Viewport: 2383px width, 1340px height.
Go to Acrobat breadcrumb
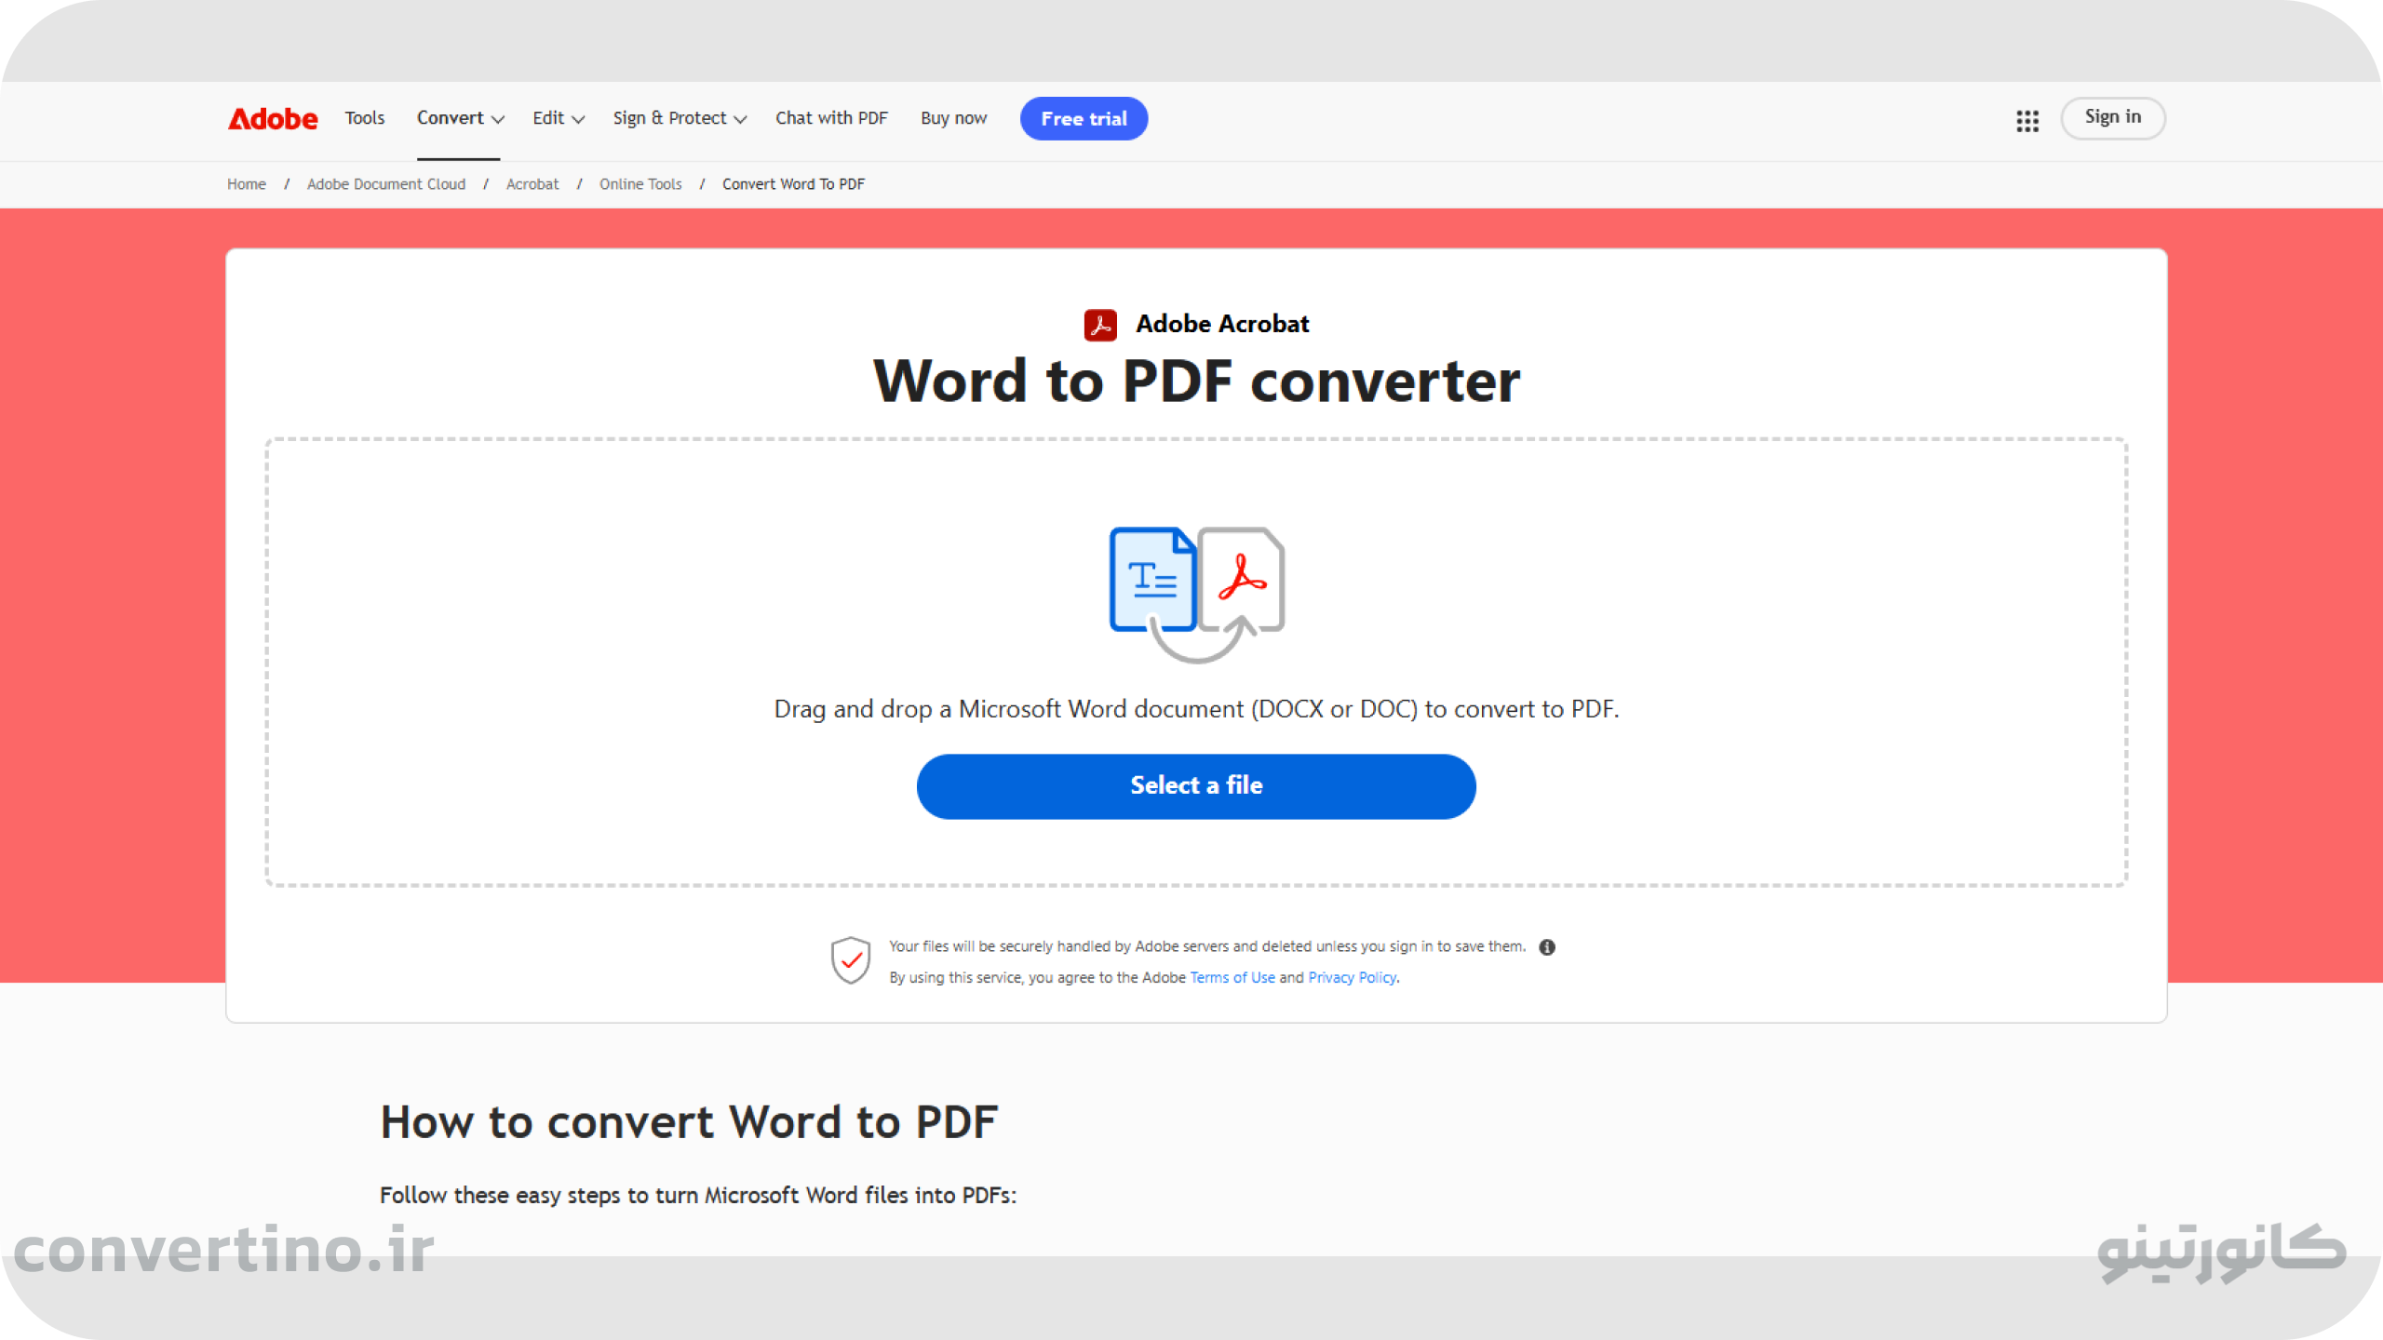[x=532, y=184]
